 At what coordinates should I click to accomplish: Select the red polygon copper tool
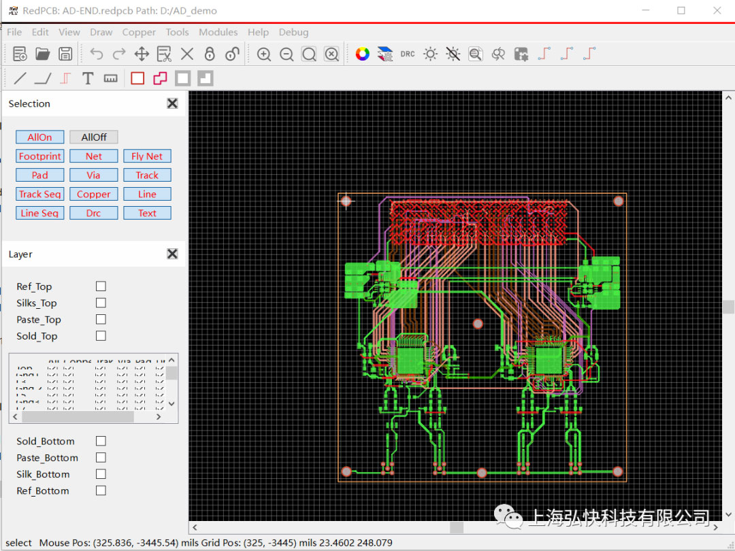[160, 78]
